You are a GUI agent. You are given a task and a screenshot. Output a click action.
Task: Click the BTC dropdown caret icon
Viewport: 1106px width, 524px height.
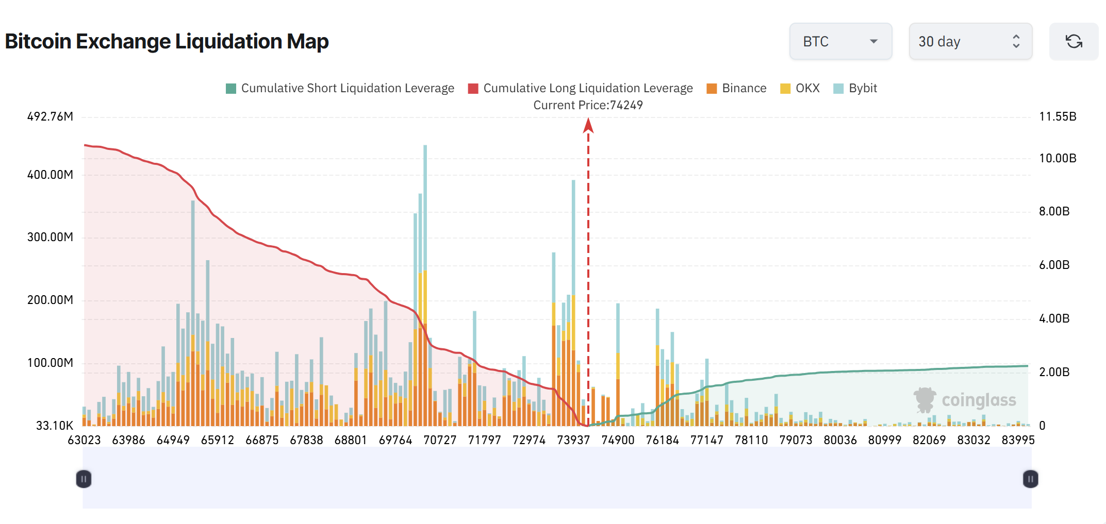[873, 41]
